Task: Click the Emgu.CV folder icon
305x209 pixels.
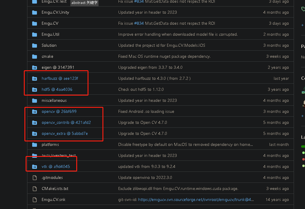Action: pos(35,23)
